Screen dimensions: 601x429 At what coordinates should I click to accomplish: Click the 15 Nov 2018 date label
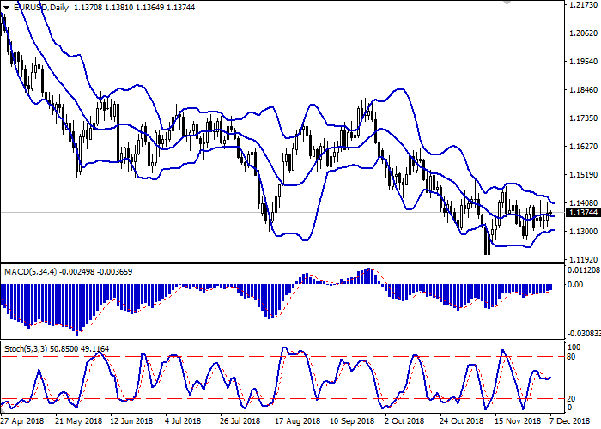click(517, 421)
